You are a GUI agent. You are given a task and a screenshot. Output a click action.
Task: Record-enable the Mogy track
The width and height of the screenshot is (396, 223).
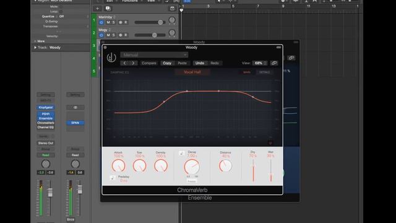click(126, 35)
